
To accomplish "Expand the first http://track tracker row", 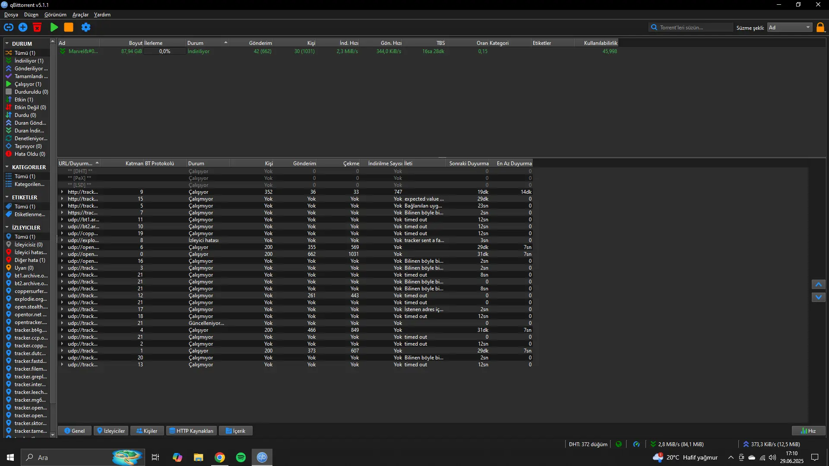I will point(62,192).
